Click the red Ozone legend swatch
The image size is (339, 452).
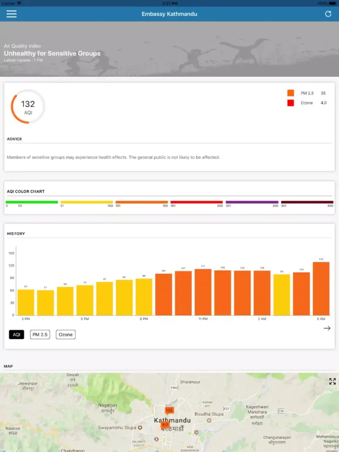291,103
